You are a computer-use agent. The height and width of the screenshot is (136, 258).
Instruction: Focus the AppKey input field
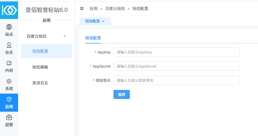click(x=176, y=52)
